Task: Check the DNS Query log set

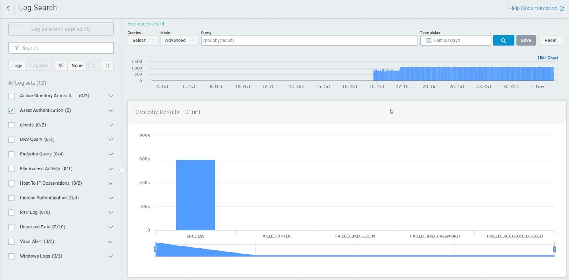Action: point(11,140)
